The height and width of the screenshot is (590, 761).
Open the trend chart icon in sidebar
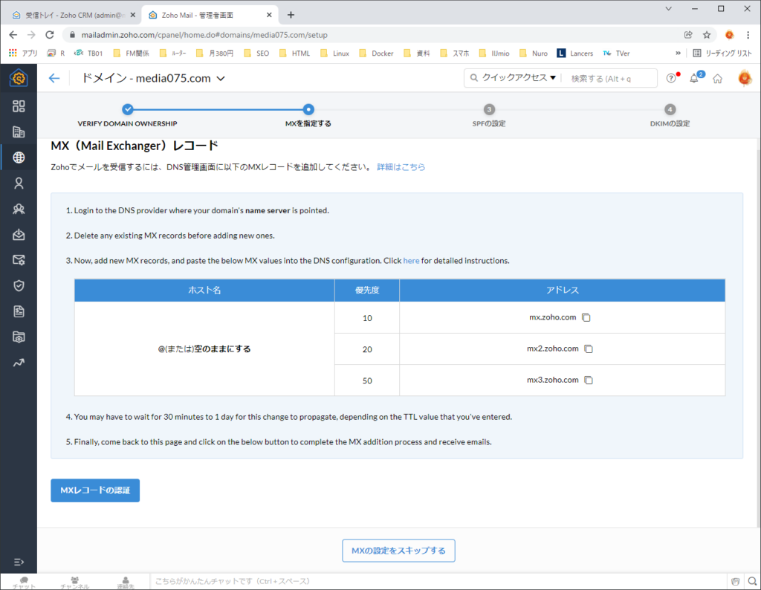[19, 363]
